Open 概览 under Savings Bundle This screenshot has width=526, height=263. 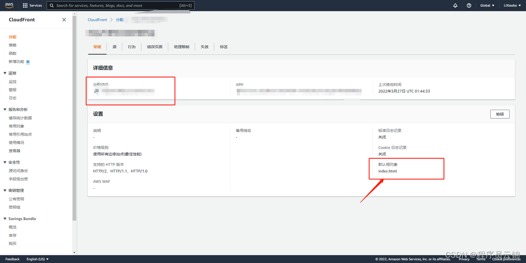click(x=13, y=227)
